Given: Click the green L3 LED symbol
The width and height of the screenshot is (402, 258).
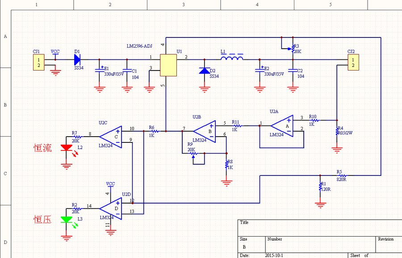Looking at the screenshot, I should pos(67,220).
